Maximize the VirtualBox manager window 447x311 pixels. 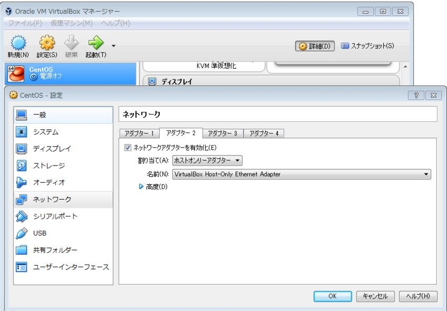(383, 11)
